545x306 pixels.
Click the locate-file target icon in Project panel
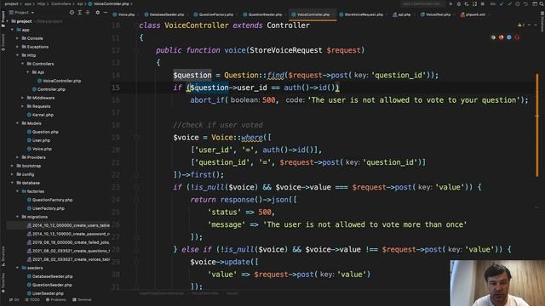coord(72,13)
